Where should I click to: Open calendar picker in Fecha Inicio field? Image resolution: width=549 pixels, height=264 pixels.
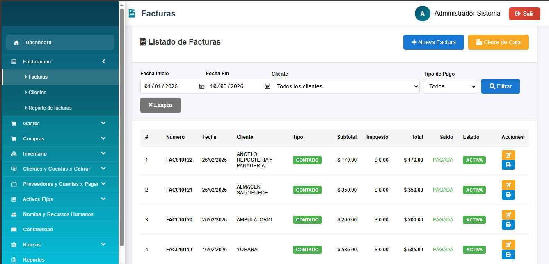click(x=201, y=86)
